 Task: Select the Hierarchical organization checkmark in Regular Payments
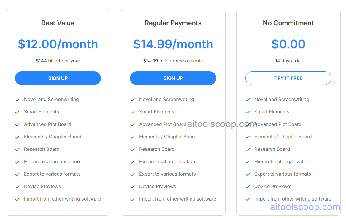click(132, 162)
